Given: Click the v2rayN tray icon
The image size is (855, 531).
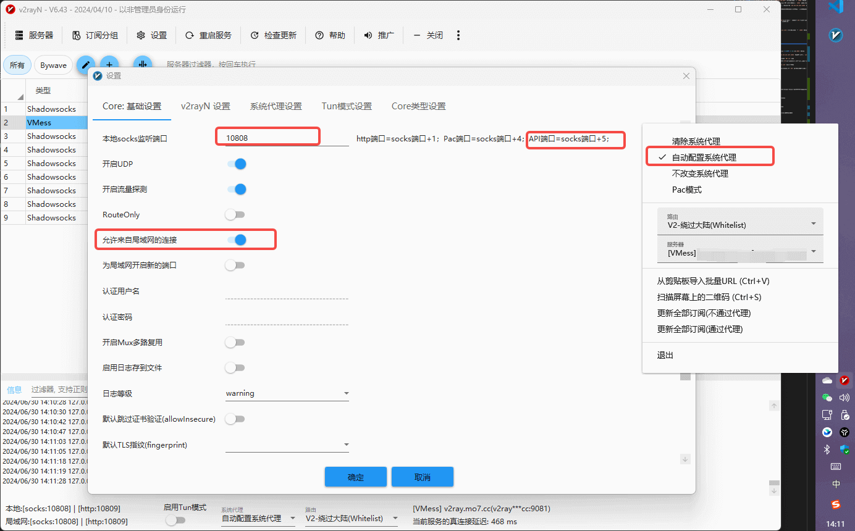Looking at the screenshot, I should pyautogui.click(x=844, y=380).
